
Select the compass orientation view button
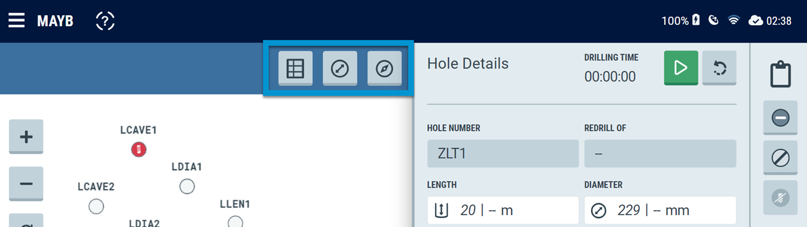[384, 69]
